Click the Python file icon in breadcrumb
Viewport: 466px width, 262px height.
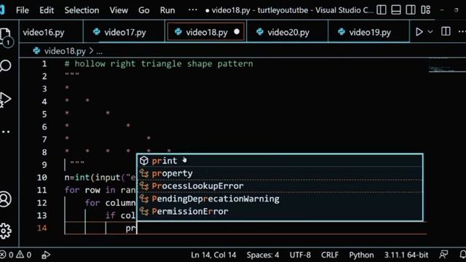click(36, 51)
